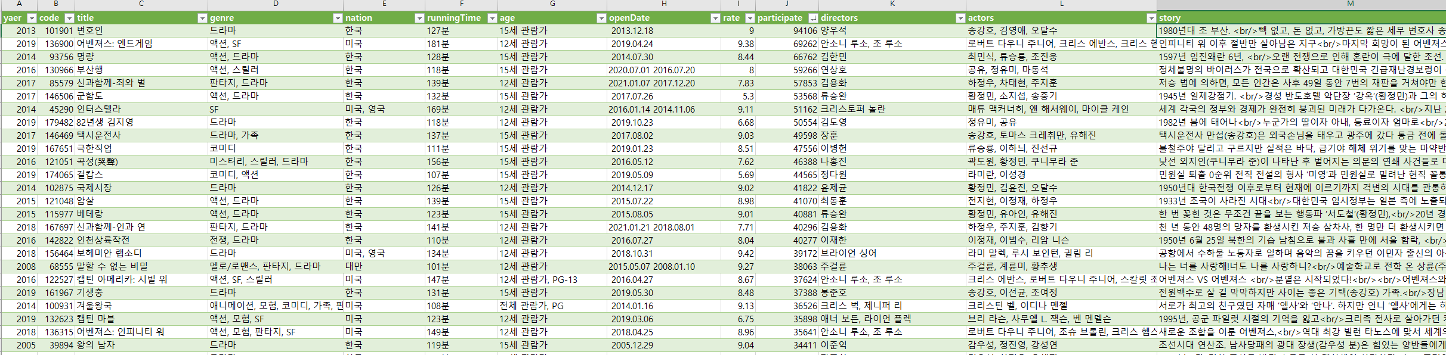This screenshot has width=1446, height=355.
Task: Select the title cell 82년생 김지영
Action: [x=141, y=122]
